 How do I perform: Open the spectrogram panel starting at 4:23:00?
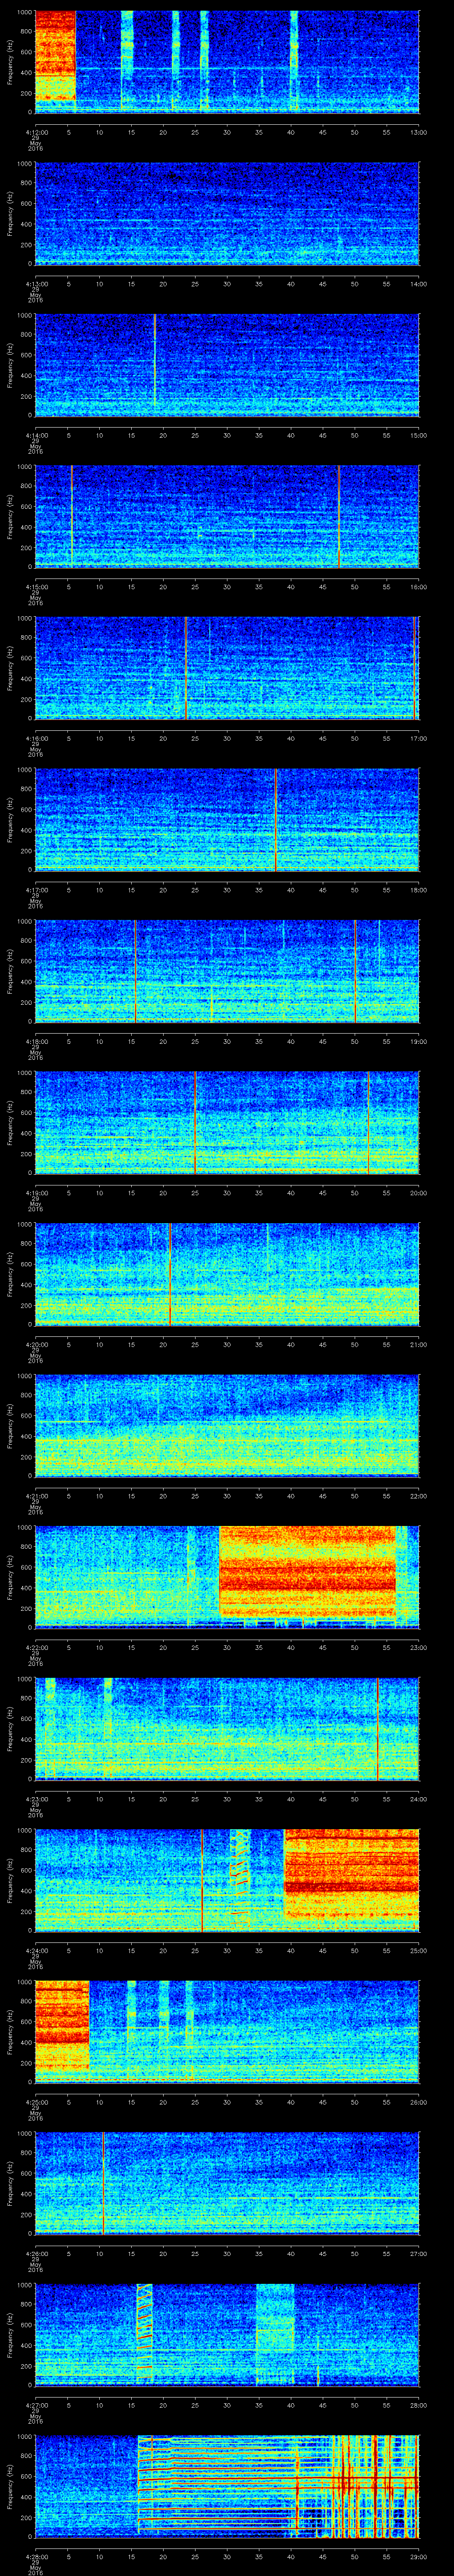(x=227, y=1729)
